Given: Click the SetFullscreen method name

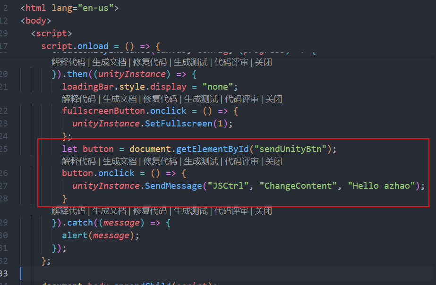Looking at the screenshot, I should 179,123.
